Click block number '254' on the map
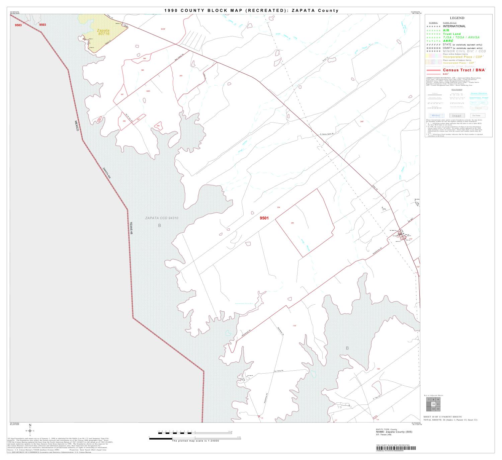Screen dimensions: 502x460 click(x=278, y=208)
